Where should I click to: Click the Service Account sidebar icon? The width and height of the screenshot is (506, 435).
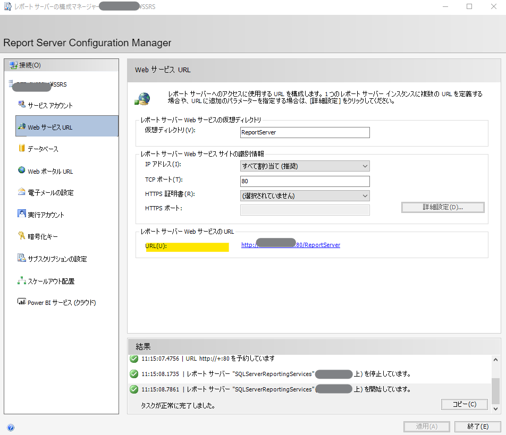(x=21, y=105)
